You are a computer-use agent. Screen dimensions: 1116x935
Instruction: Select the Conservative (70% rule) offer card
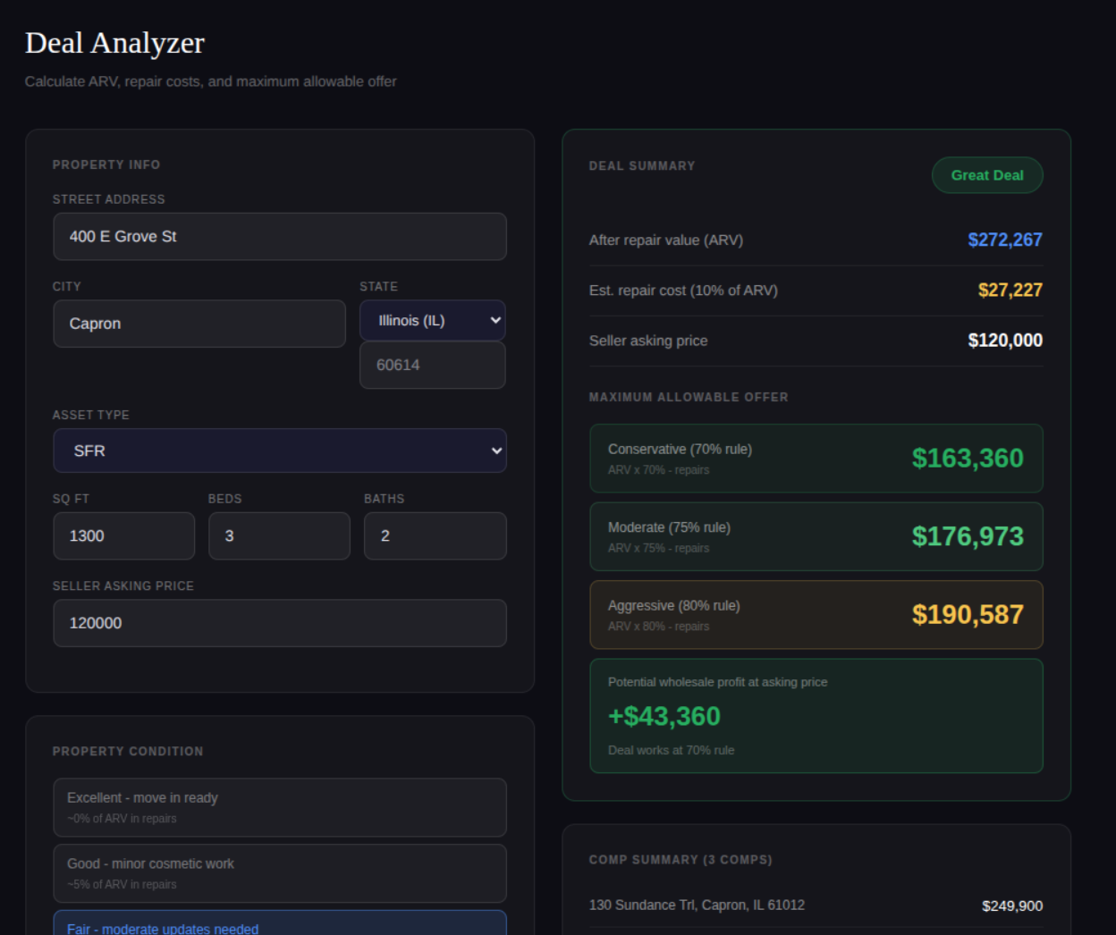coord(816,458)
